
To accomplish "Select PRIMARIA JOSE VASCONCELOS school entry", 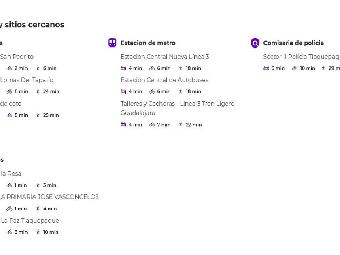I will coord(49,197).
